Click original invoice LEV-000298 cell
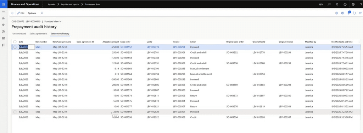Screen dimensions: 363x133 pos(285,85)
